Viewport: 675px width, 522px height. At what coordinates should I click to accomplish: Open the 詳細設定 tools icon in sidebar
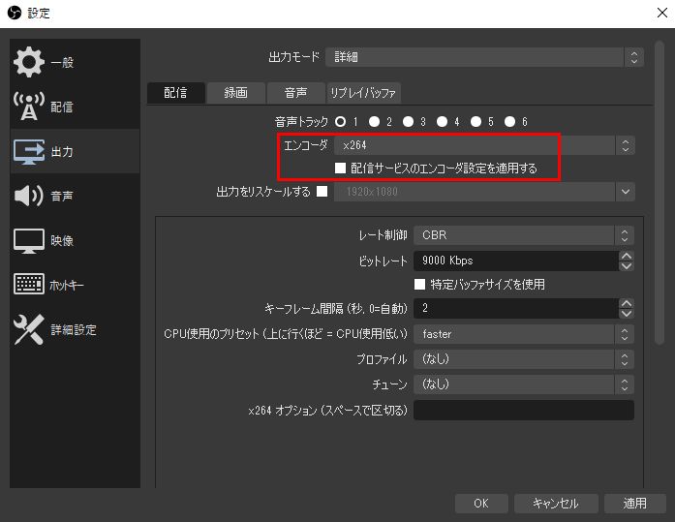[x=28, y=329]
